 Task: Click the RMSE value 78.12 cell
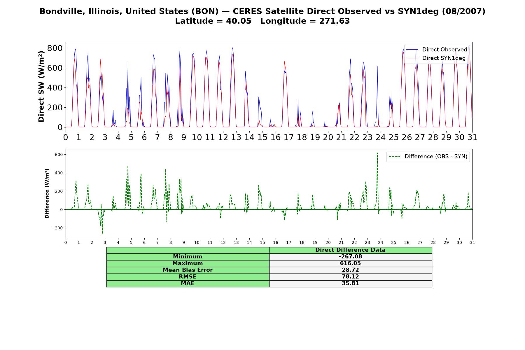pos(350,277)
